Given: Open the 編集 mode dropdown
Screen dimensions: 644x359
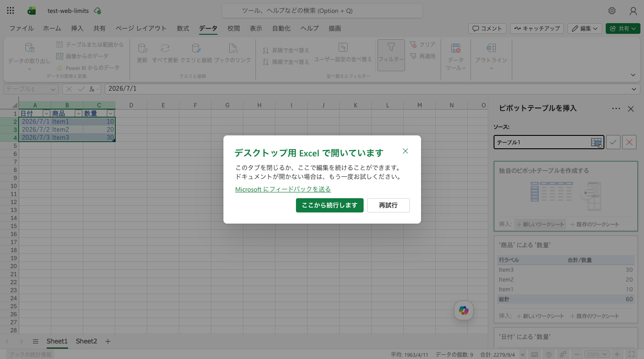Looking at the screenshot, I should pos(585,28).
